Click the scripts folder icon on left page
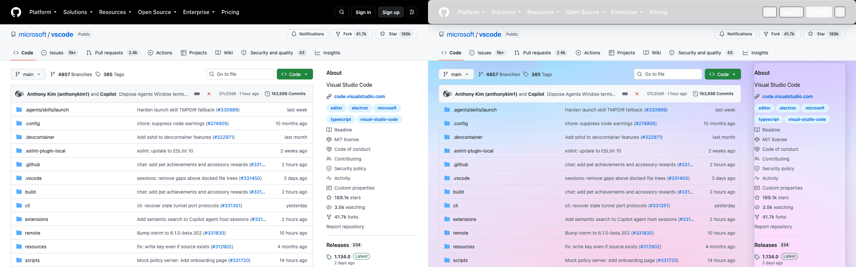The width and height of the screenshot is (856, 267). click(x=19, y=260)
